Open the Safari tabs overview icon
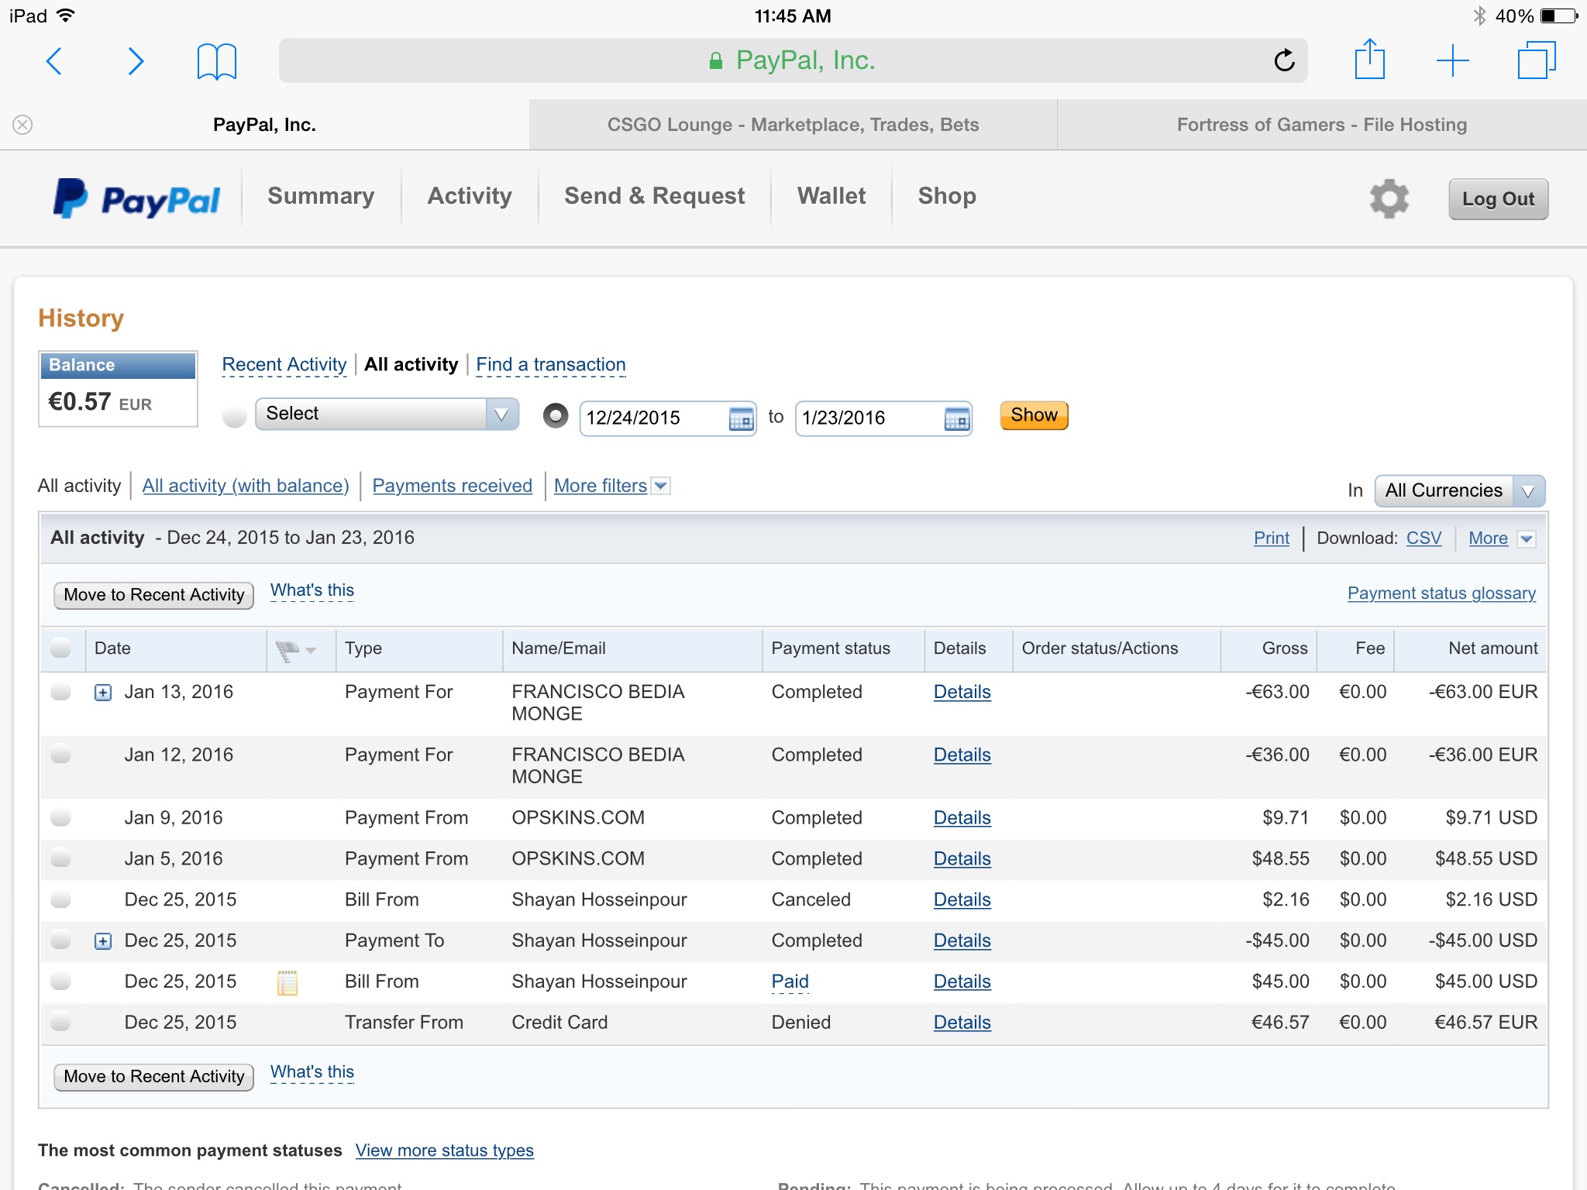Image resolution: width=1587 pixels, height=1190 pixels. tap(1536, 60)
